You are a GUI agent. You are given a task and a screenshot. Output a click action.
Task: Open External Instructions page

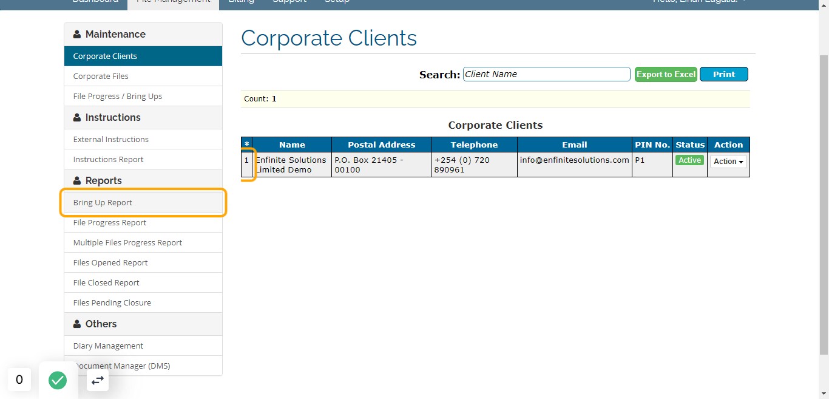(143, 139)
